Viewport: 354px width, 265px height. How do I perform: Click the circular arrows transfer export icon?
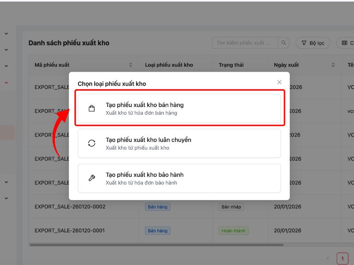92,143
